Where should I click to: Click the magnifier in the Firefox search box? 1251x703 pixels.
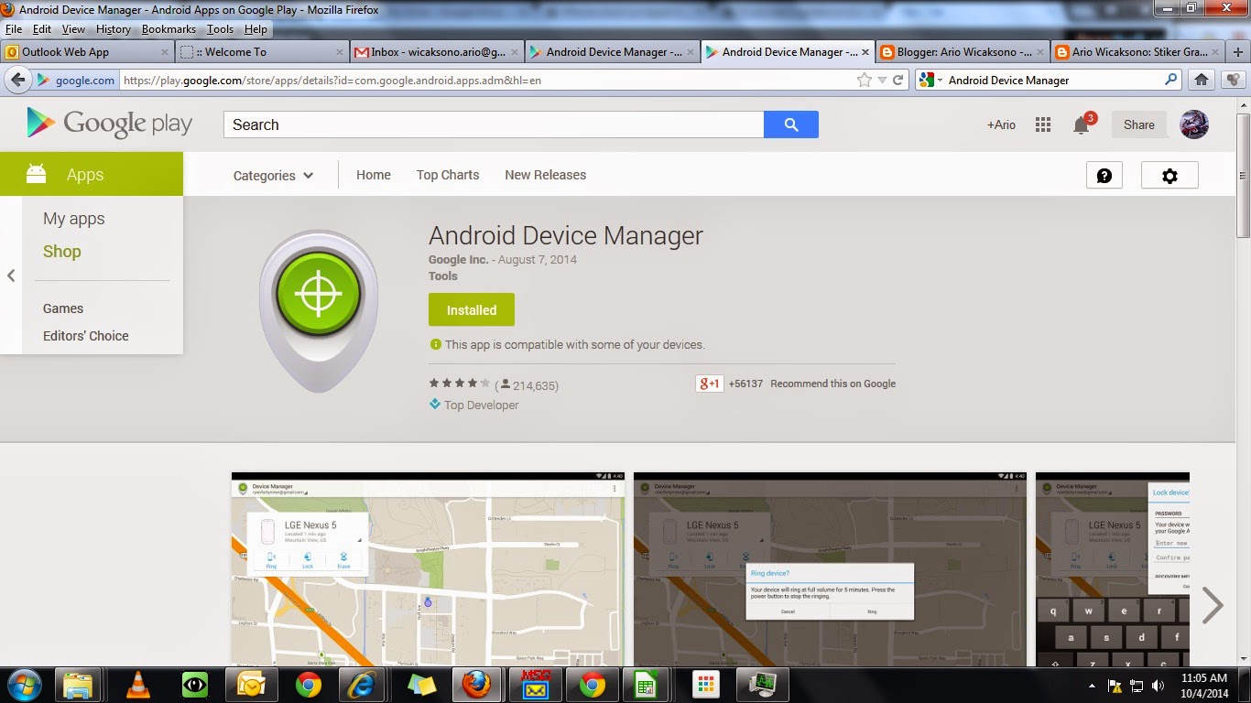[1170, 80]
